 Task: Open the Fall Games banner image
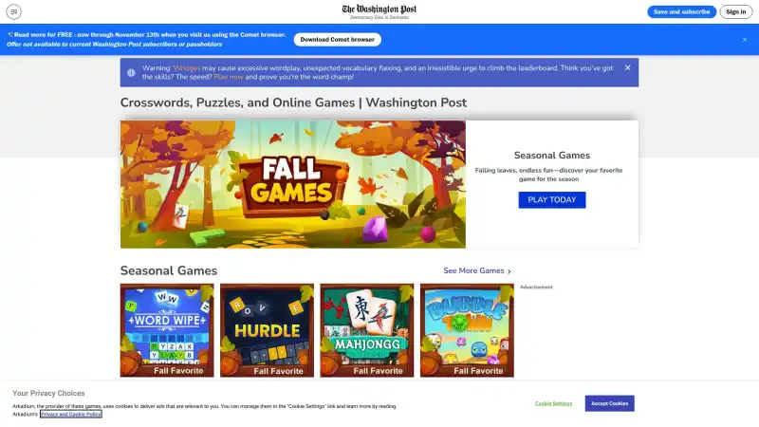(293, 184)
